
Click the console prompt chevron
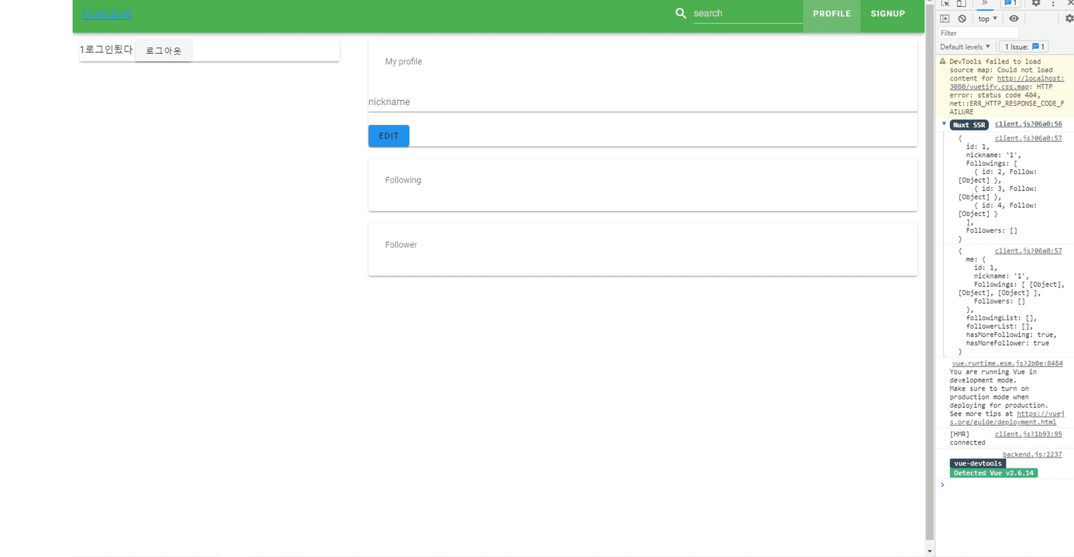(943, 485)
